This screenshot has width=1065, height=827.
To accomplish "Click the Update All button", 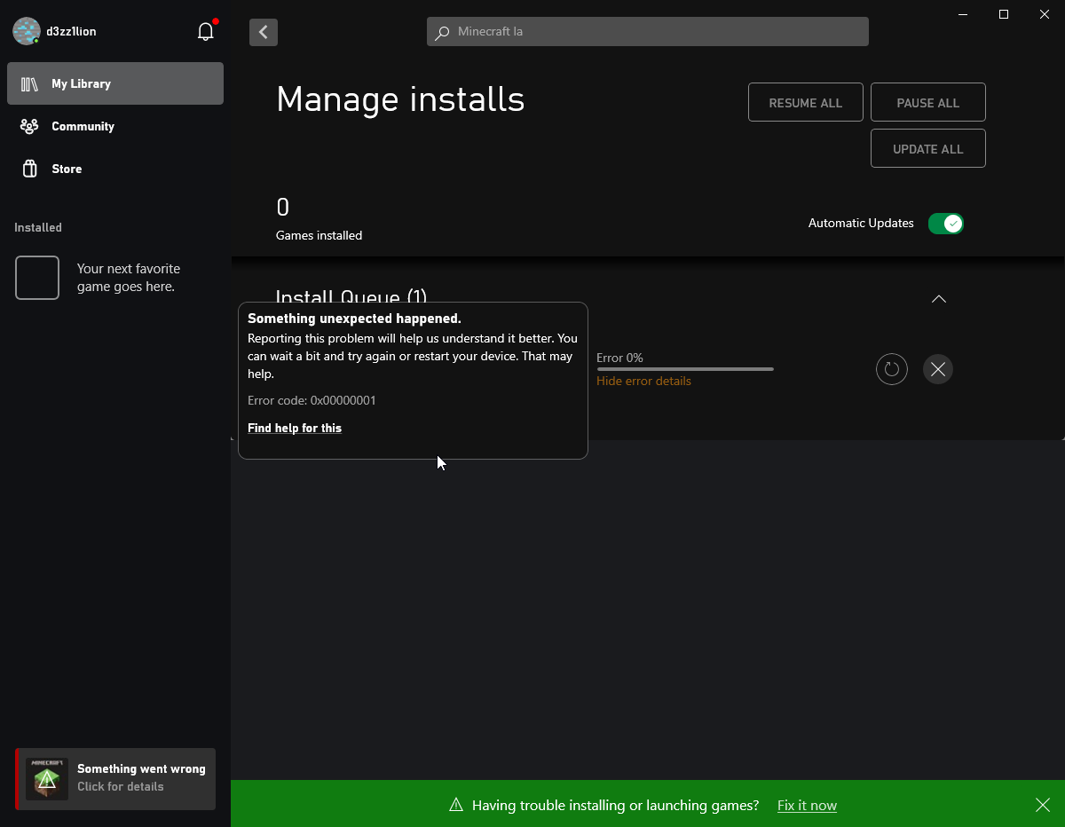I will [927, 149].
